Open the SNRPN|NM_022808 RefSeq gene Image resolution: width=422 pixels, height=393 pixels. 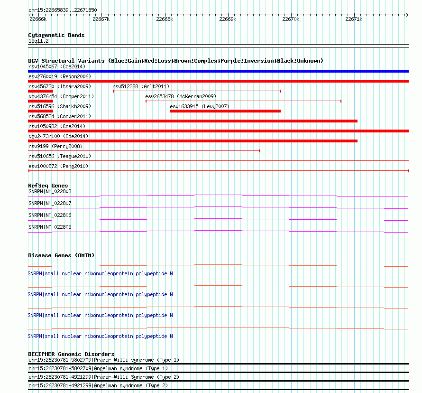(50, 192)
